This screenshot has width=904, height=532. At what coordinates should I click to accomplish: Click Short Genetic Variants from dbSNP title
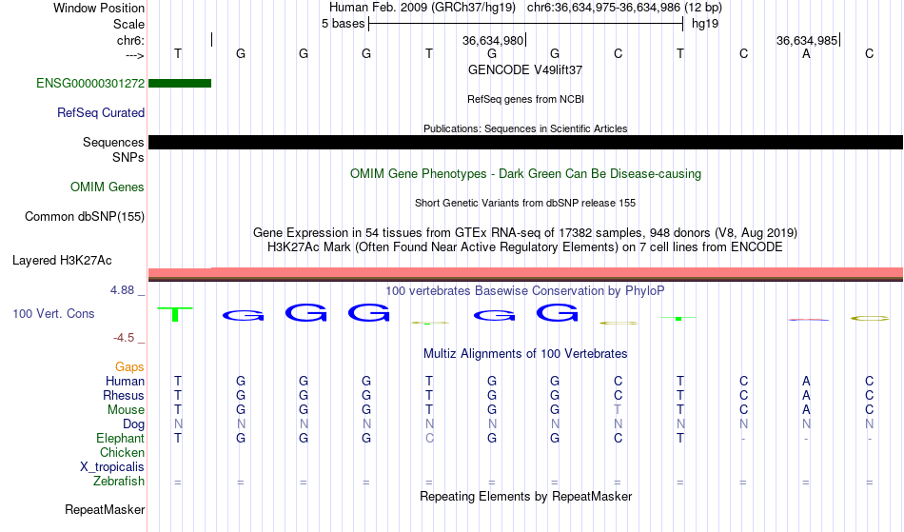525,203
